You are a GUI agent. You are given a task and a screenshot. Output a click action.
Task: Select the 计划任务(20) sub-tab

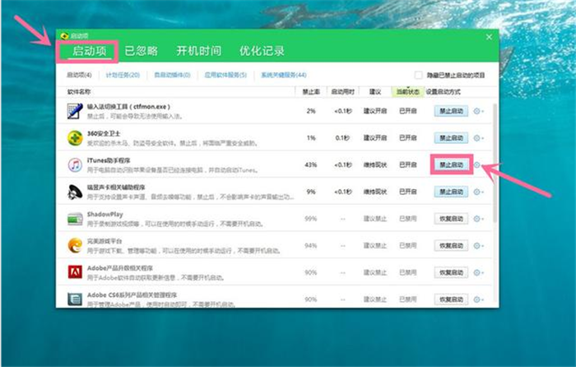123,75
